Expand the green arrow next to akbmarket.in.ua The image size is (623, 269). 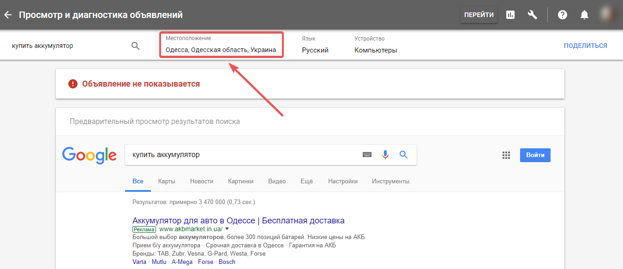227,229
